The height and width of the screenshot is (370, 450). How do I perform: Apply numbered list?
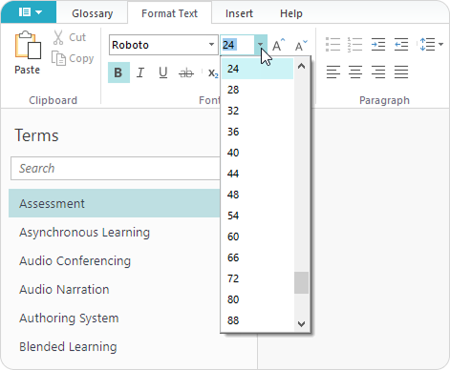pyautogui.click(x=354, y=45)
